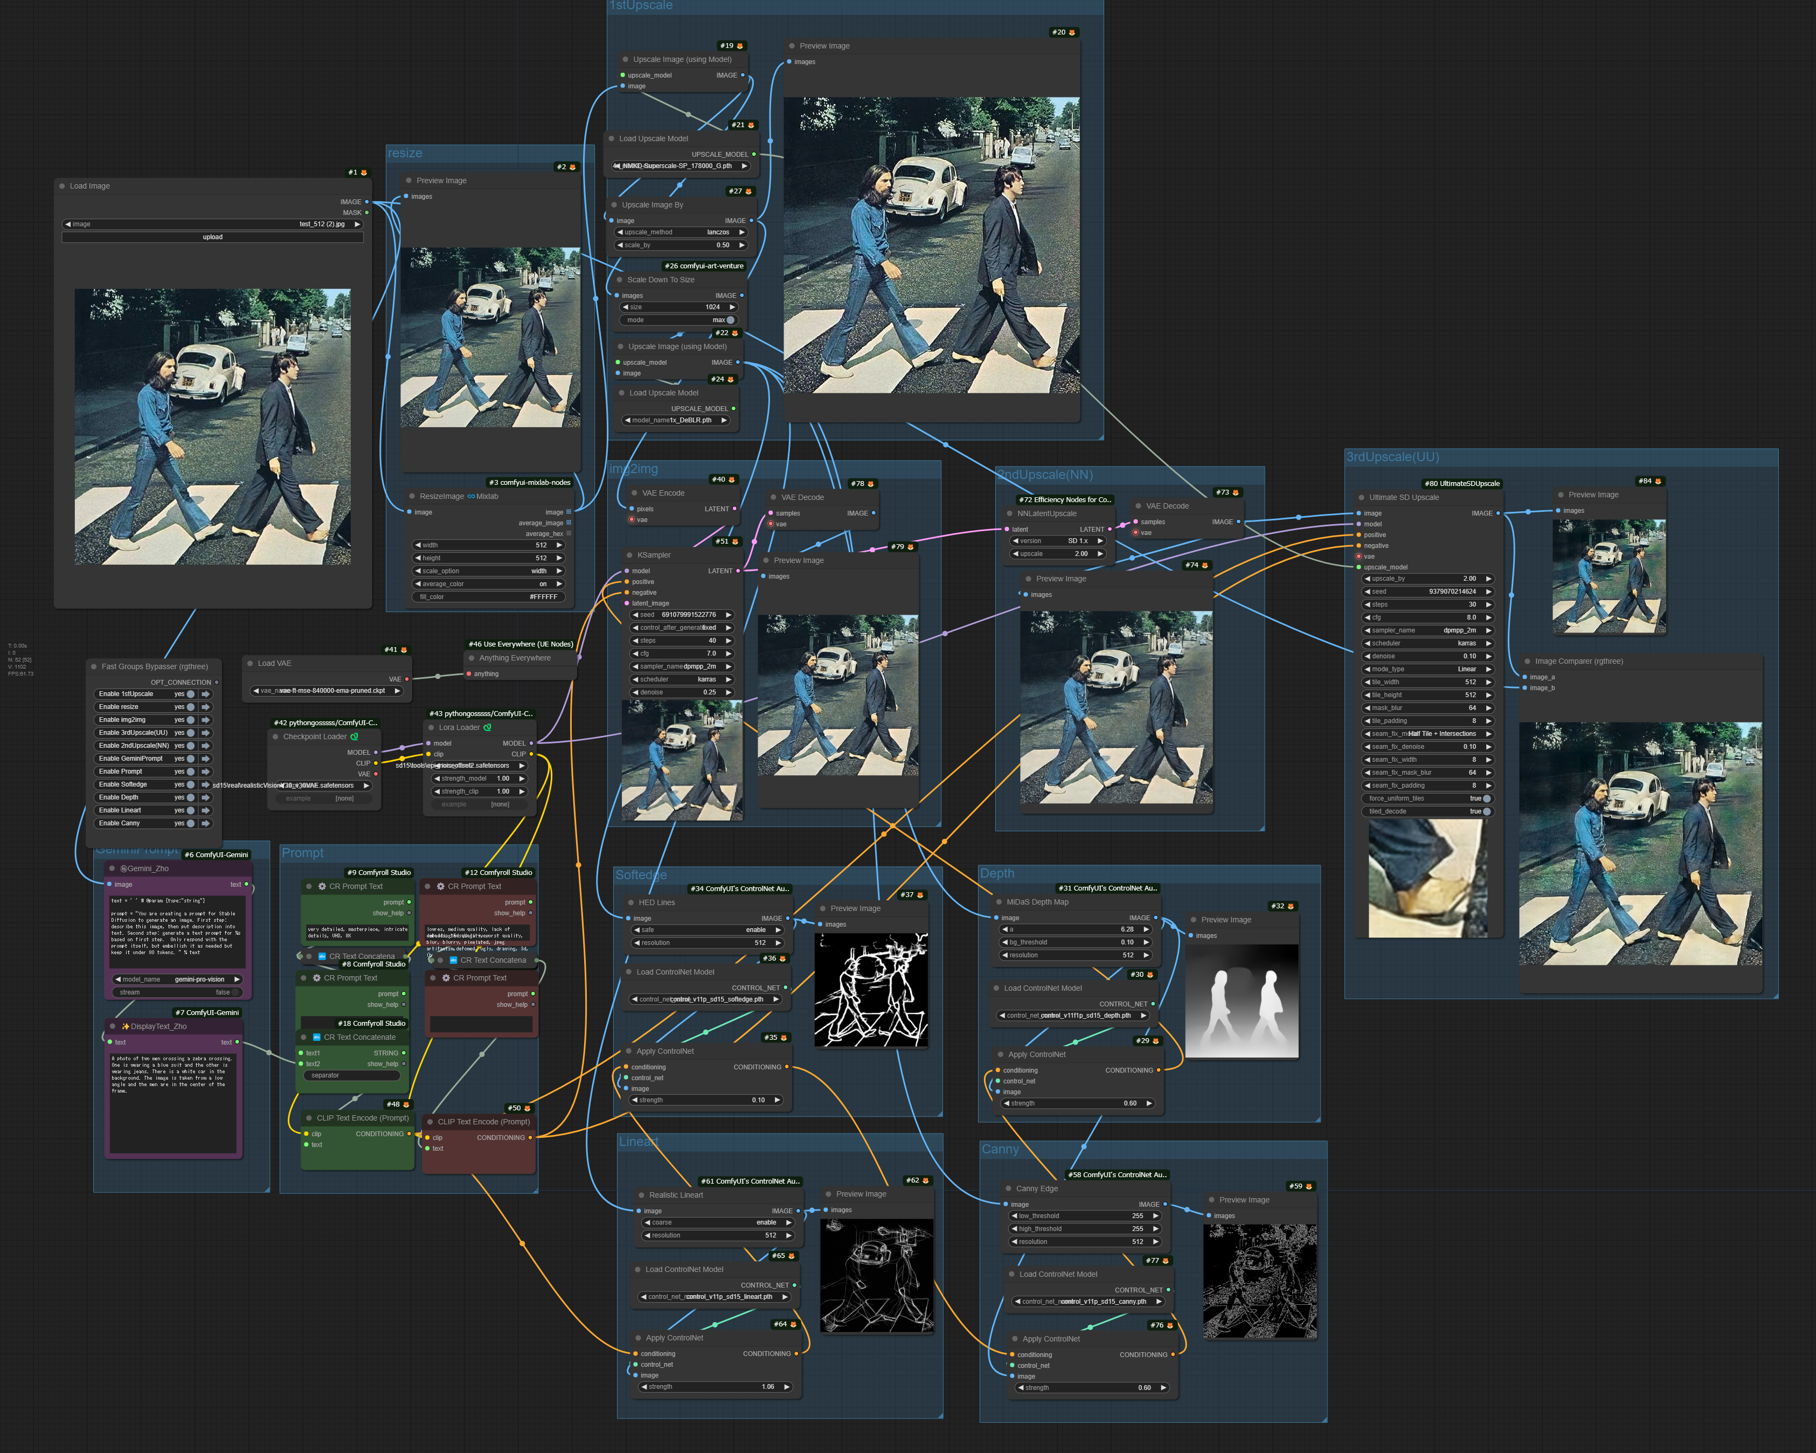Increment the Ultimate SD Upscale seed arrow
Image resolution: width=1816 pixels, height=1453 pixels.
(1488, 592)
